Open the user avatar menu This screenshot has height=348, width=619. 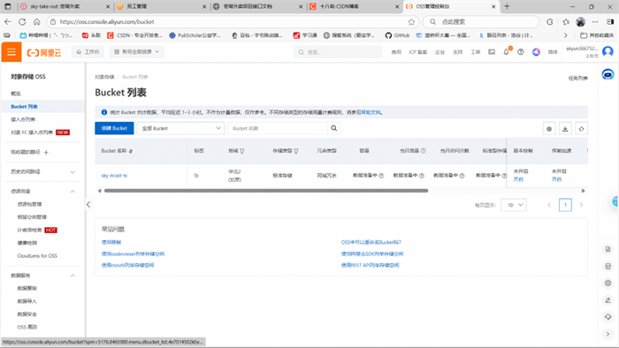click(608, 51)
